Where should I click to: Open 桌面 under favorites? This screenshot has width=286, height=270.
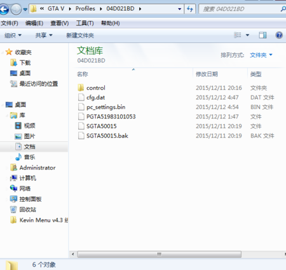coord(25,73)
